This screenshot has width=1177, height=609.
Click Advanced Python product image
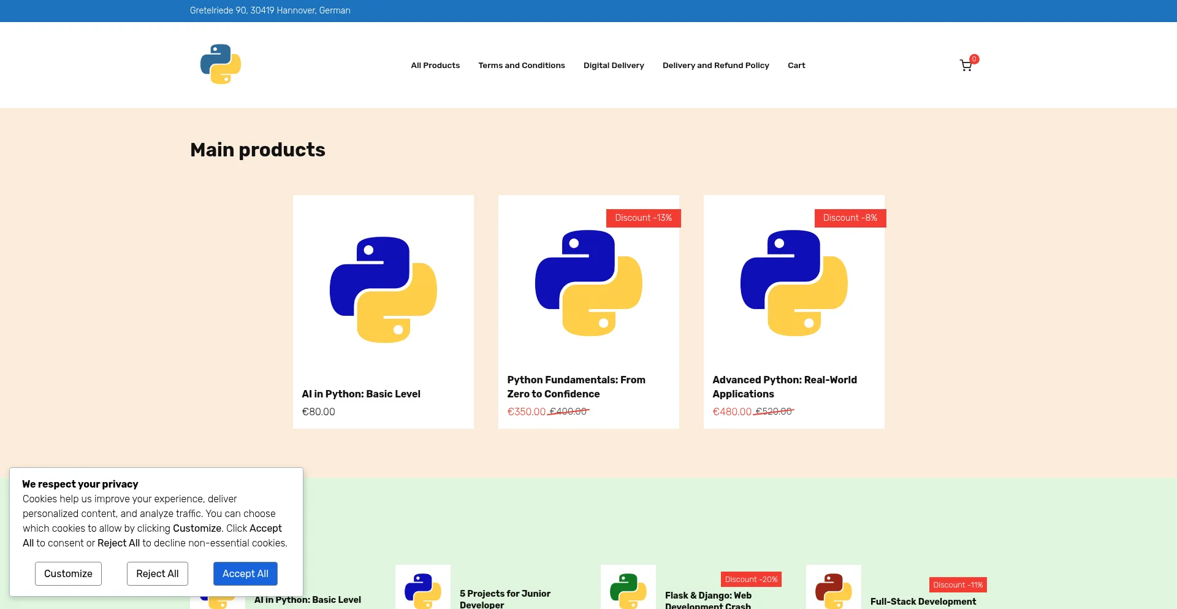pos(794,283)
